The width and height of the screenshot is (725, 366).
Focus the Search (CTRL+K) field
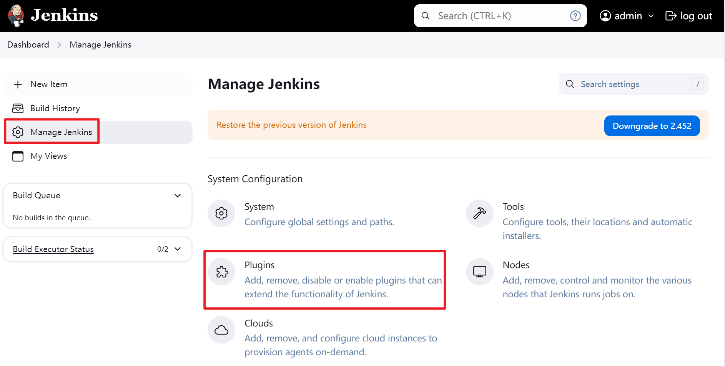[500, 16]
